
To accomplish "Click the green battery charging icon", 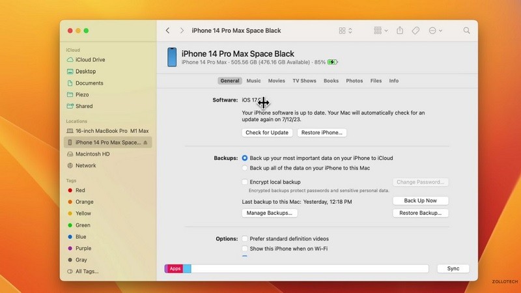I will pyautogui.click(x=332, y=62).
